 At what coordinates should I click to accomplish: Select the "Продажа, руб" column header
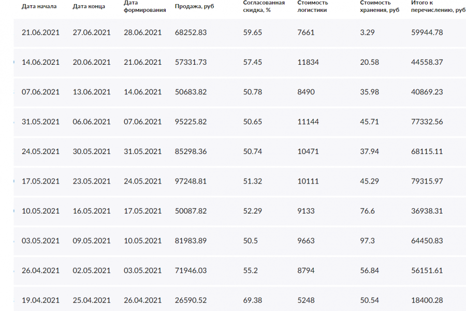tap(194, 6)
